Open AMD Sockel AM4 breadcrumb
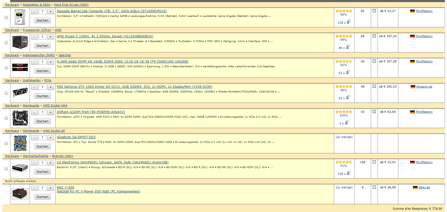 pyautogui.click(x=55, y=105)
